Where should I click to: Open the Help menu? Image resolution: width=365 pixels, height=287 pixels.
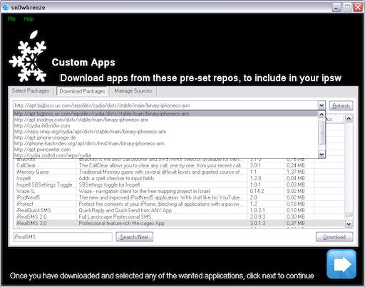[29, 19]
